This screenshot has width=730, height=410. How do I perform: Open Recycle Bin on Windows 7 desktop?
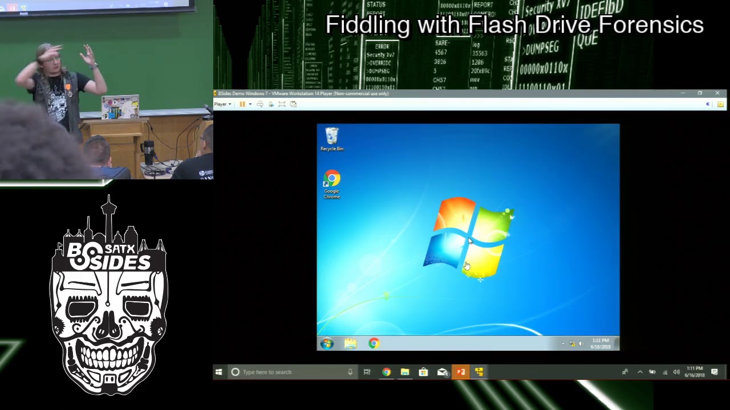click(x=332, y=140)
